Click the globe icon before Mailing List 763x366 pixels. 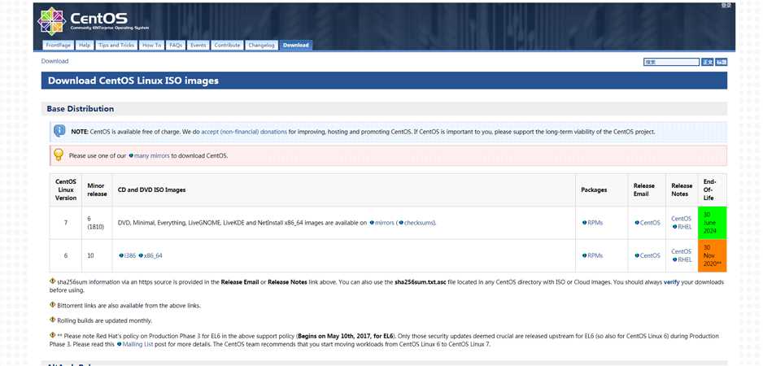coord(120,344)
